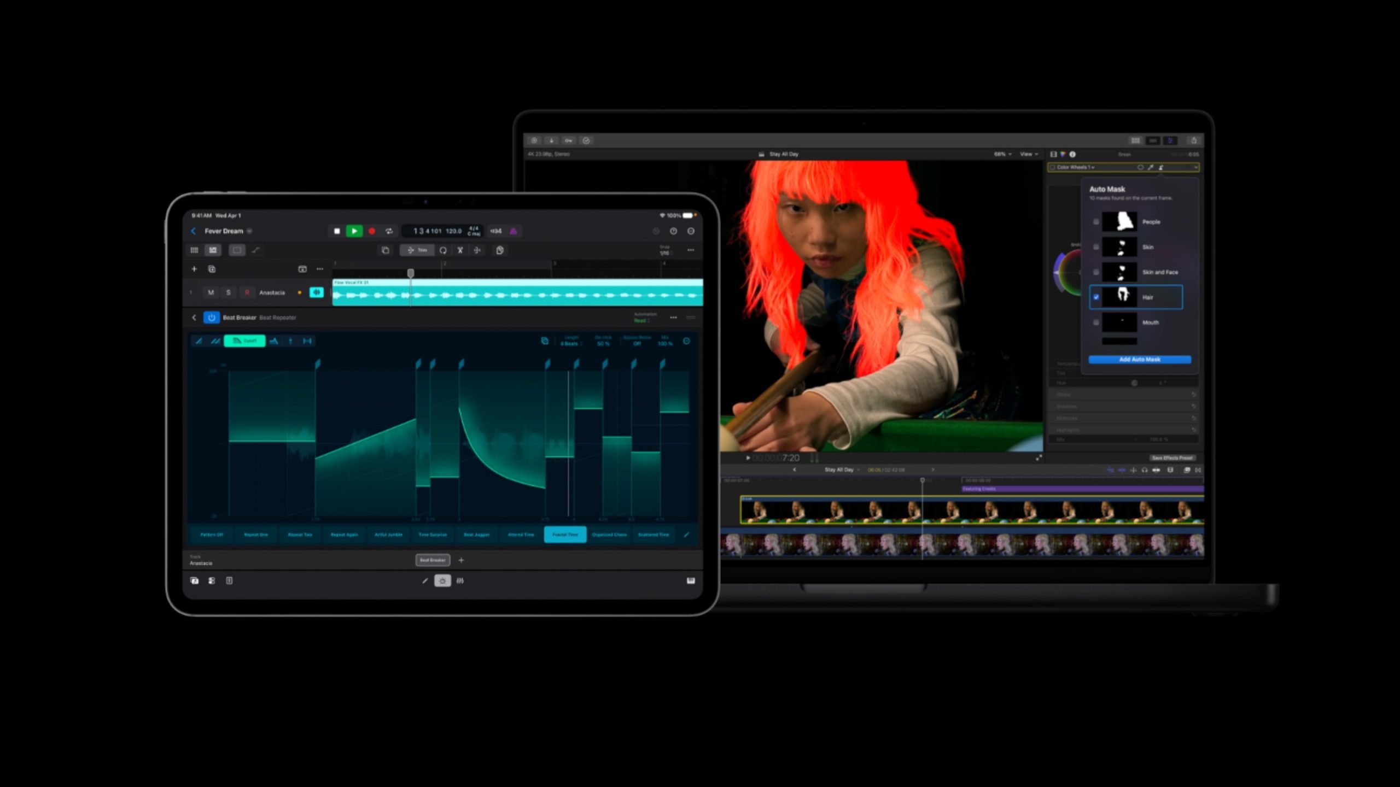Play the Final Cut viewer clip

748,458
